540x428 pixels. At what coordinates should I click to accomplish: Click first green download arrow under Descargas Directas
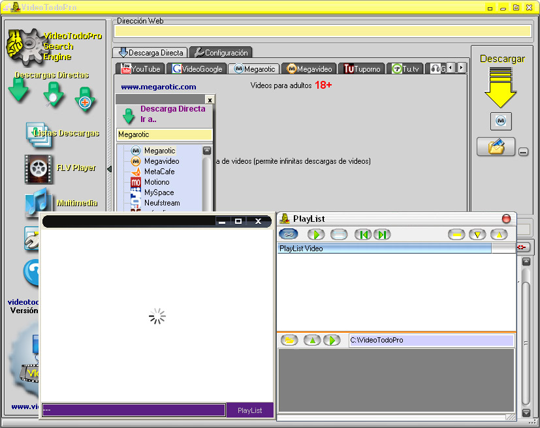pos(18,90)
